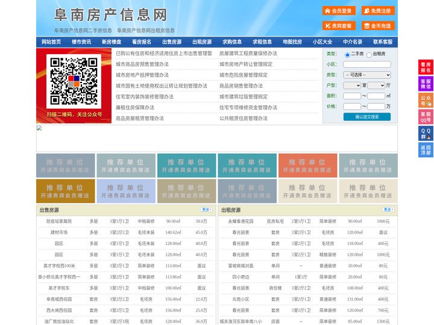434x325 pixels.
Task: Open the 看房报名 floating sidebar icon
Action: [426, 67]
